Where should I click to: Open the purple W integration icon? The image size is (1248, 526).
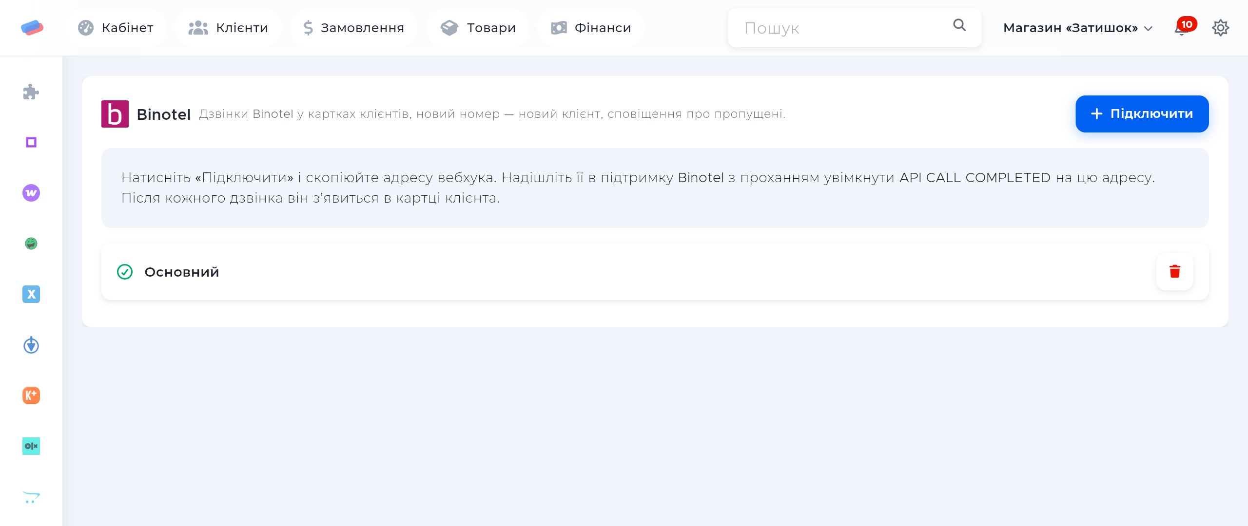[x=31, y=193]
